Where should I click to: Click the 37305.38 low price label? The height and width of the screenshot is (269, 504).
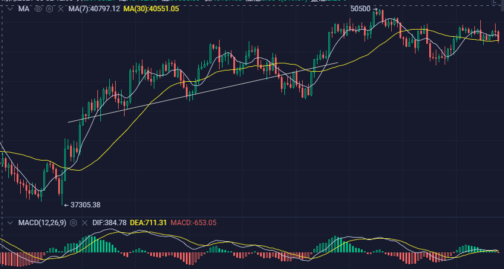pos(85,205)
